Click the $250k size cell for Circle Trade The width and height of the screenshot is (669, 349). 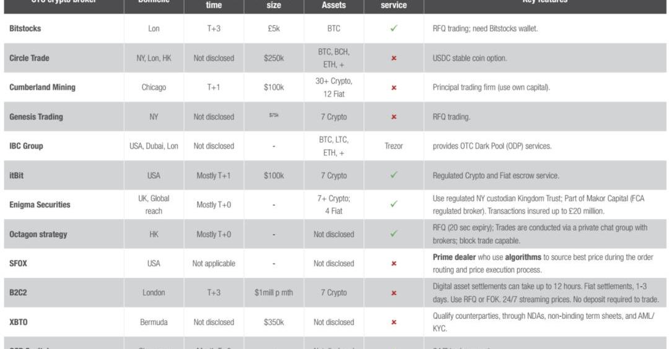(x=274, y=58)
